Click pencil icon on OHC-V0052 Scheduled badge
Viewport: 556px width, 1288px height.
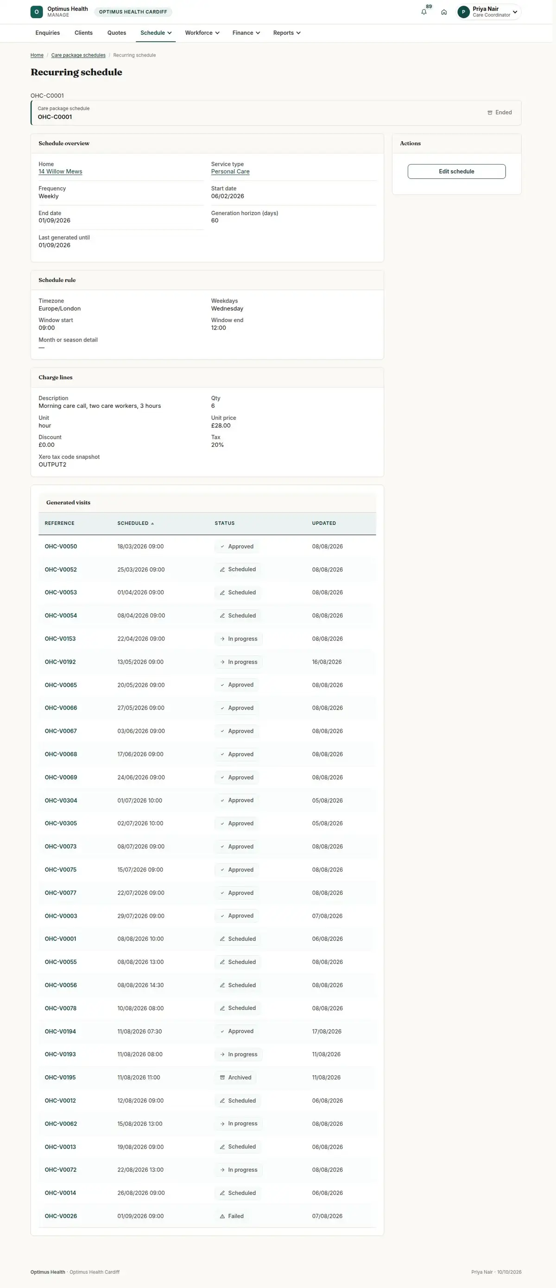point(222,570)
